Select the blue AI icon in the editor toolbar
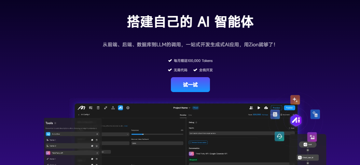 click(120, 108)
